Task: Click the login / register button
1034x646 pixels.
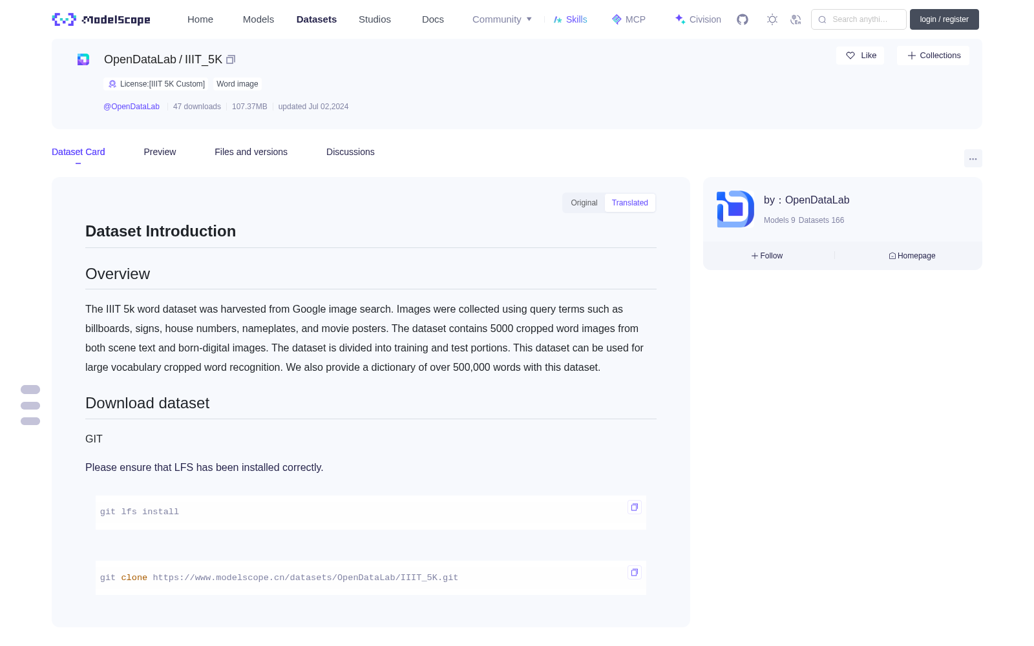Action: click(x=944, y=19)
